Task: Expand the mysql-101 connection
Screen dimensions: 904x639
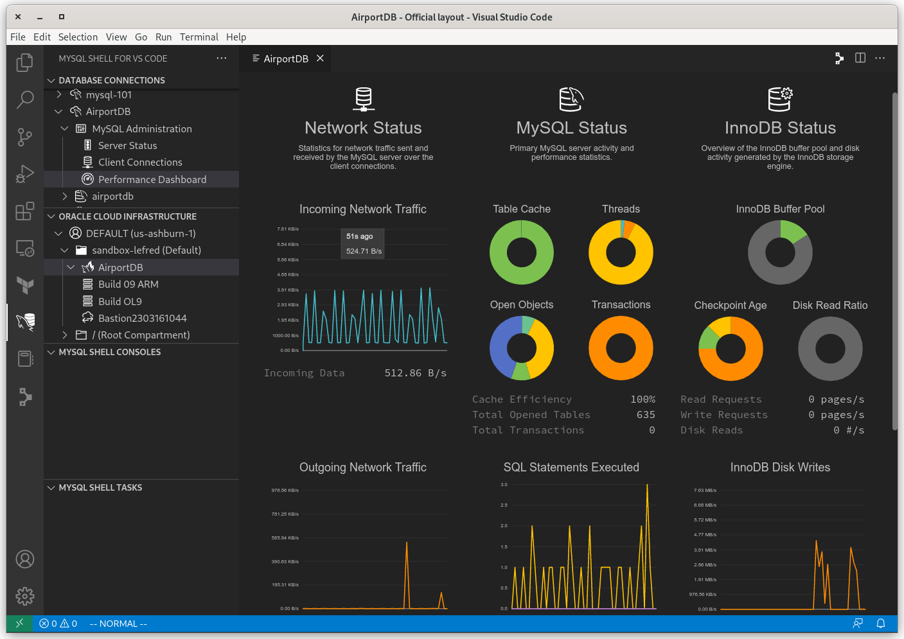Action: click(x=58, y=94)
